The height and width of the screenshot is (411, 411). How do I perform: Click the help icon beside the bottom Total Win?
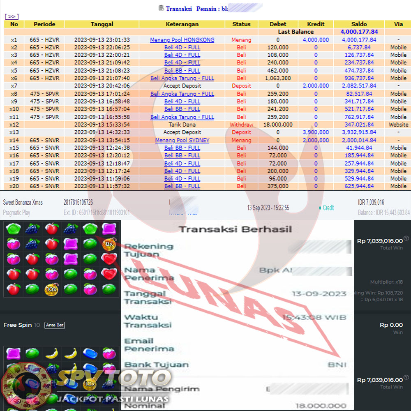(406, 377)
